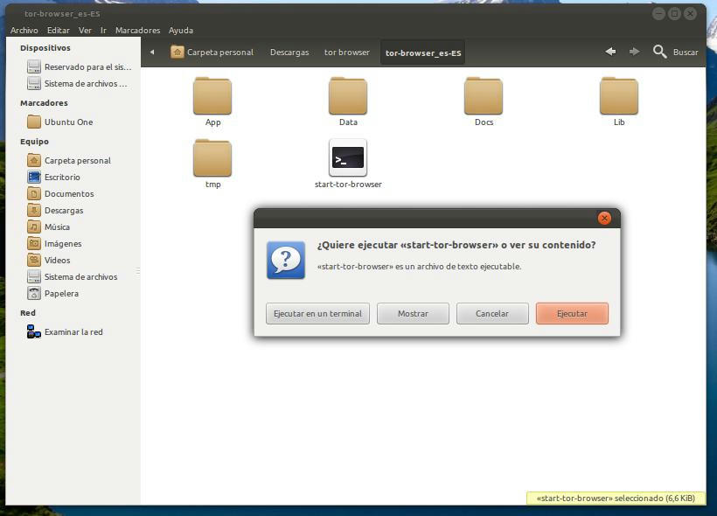This screenshot has height=516, width=717.
Task: Open the Lib folder icon
Action: click(x=619, y=96)
